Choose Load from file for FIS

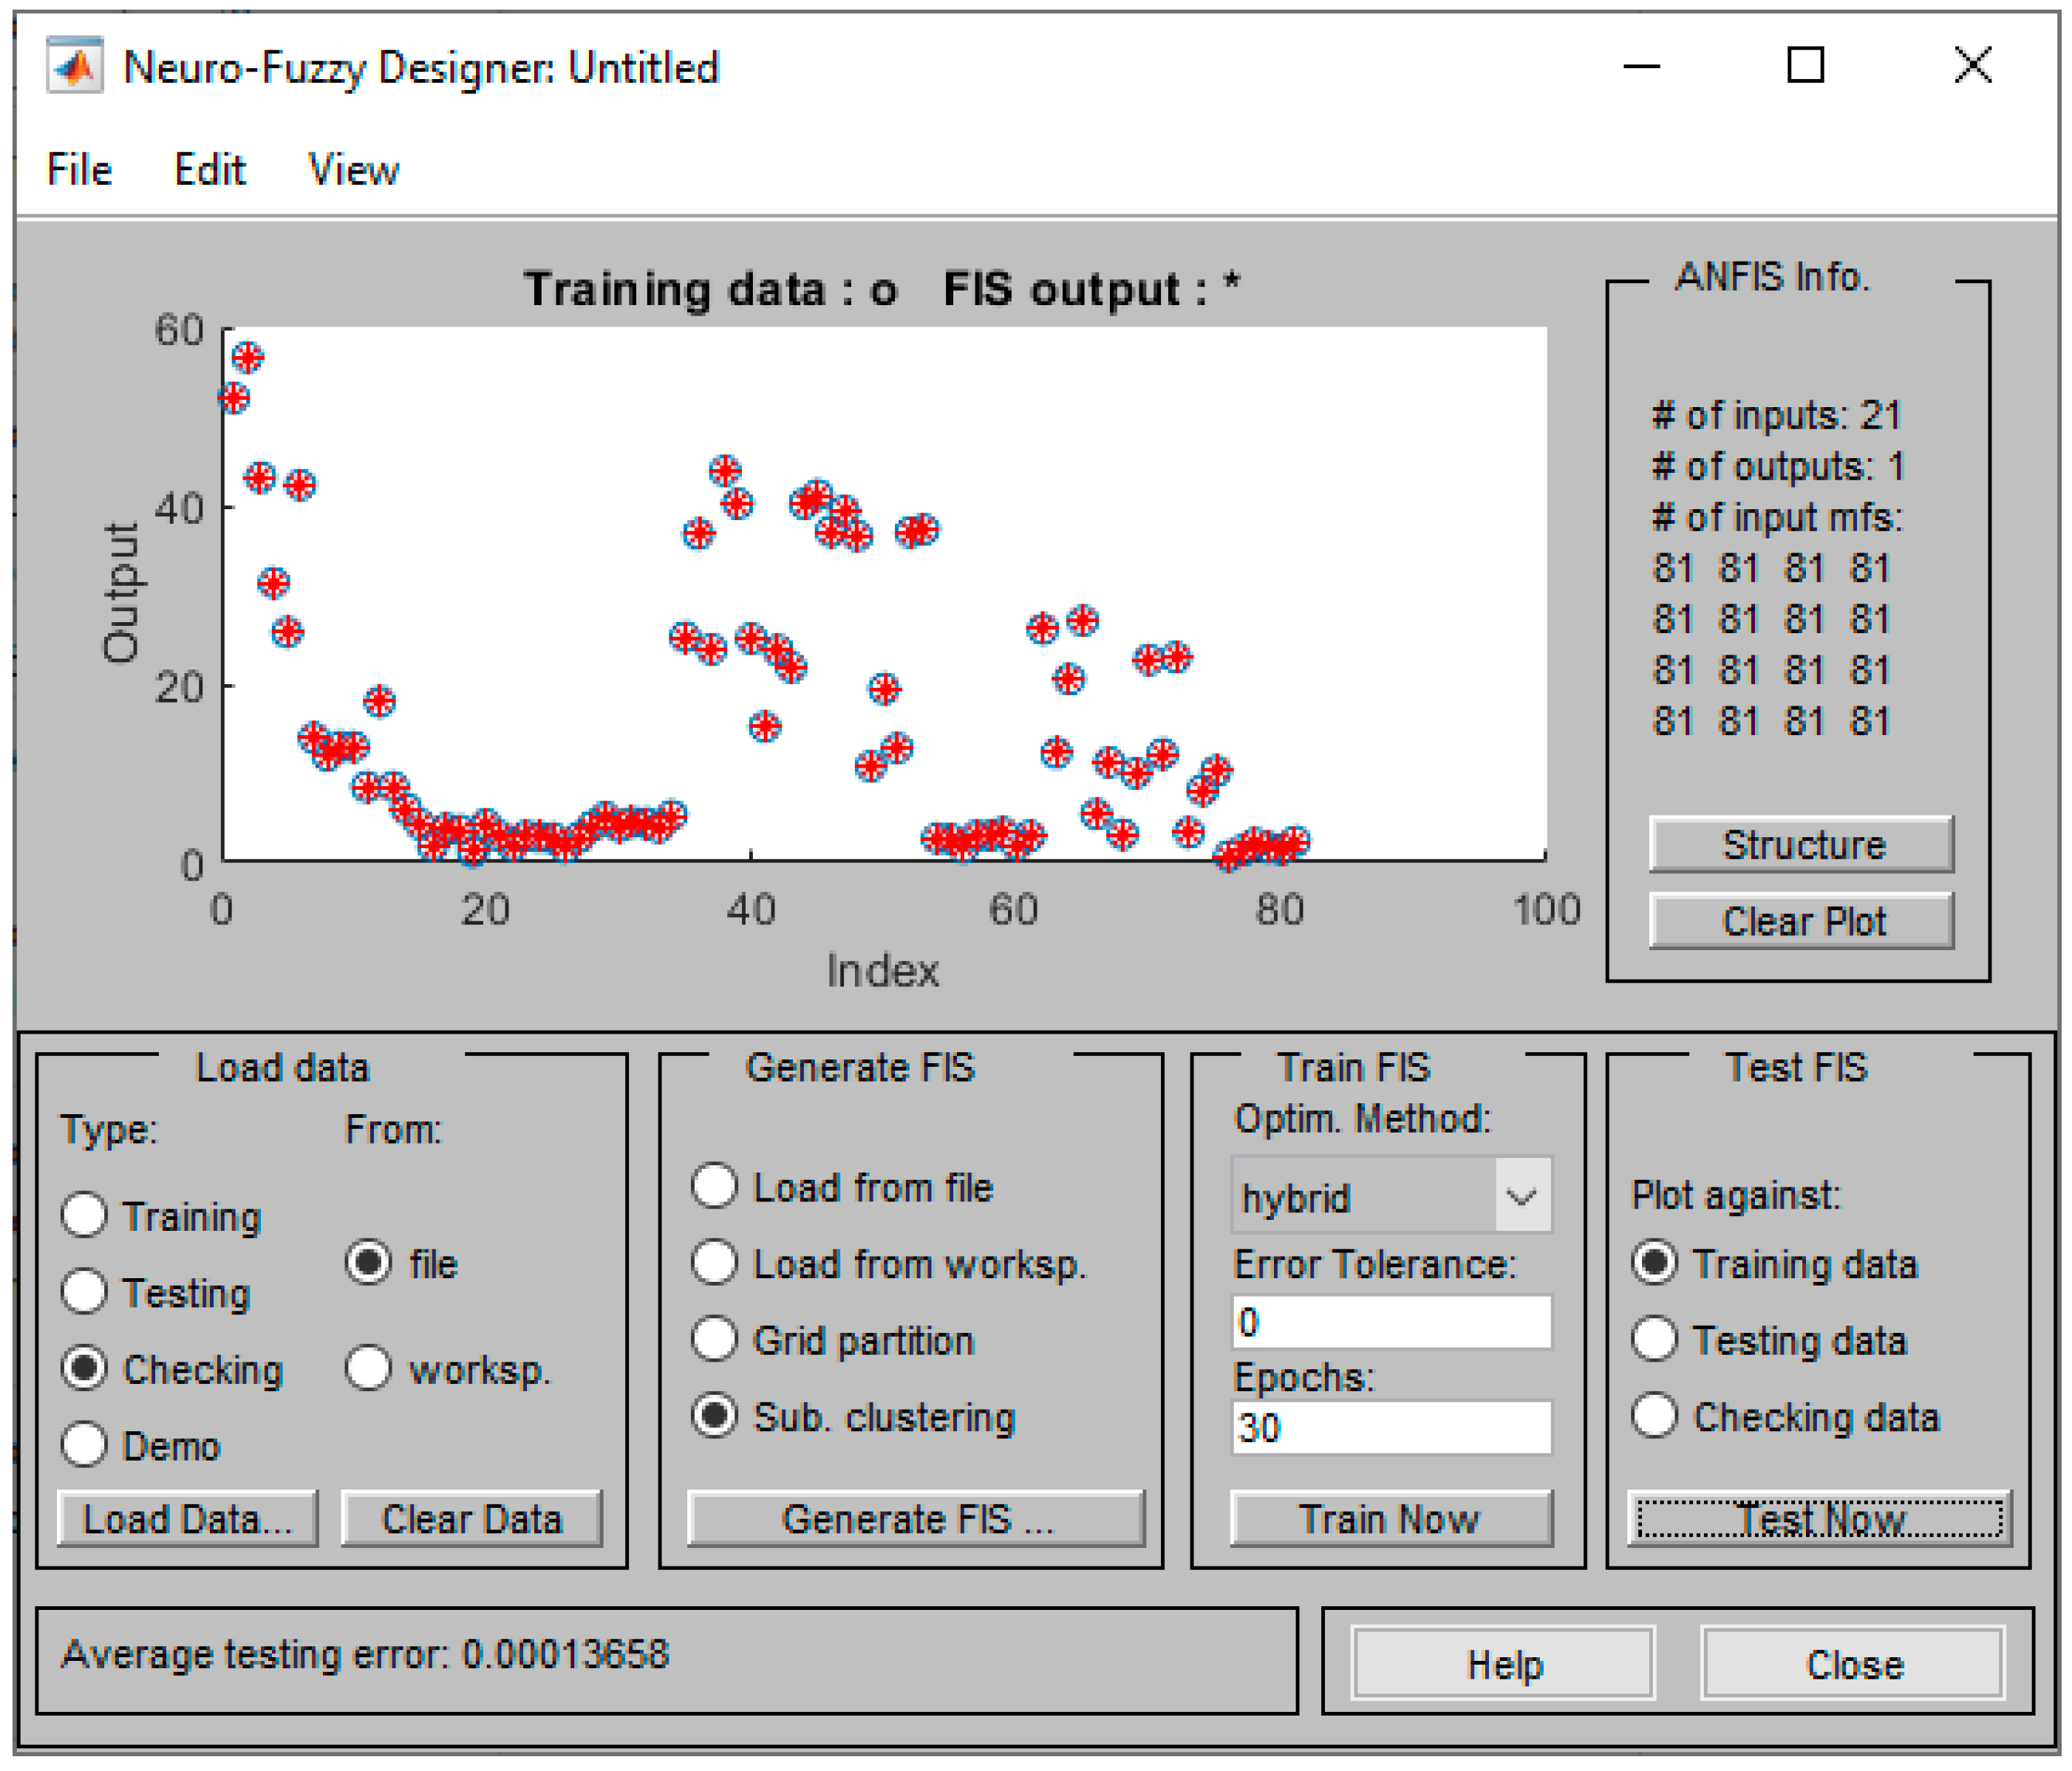coord(714,1187)
